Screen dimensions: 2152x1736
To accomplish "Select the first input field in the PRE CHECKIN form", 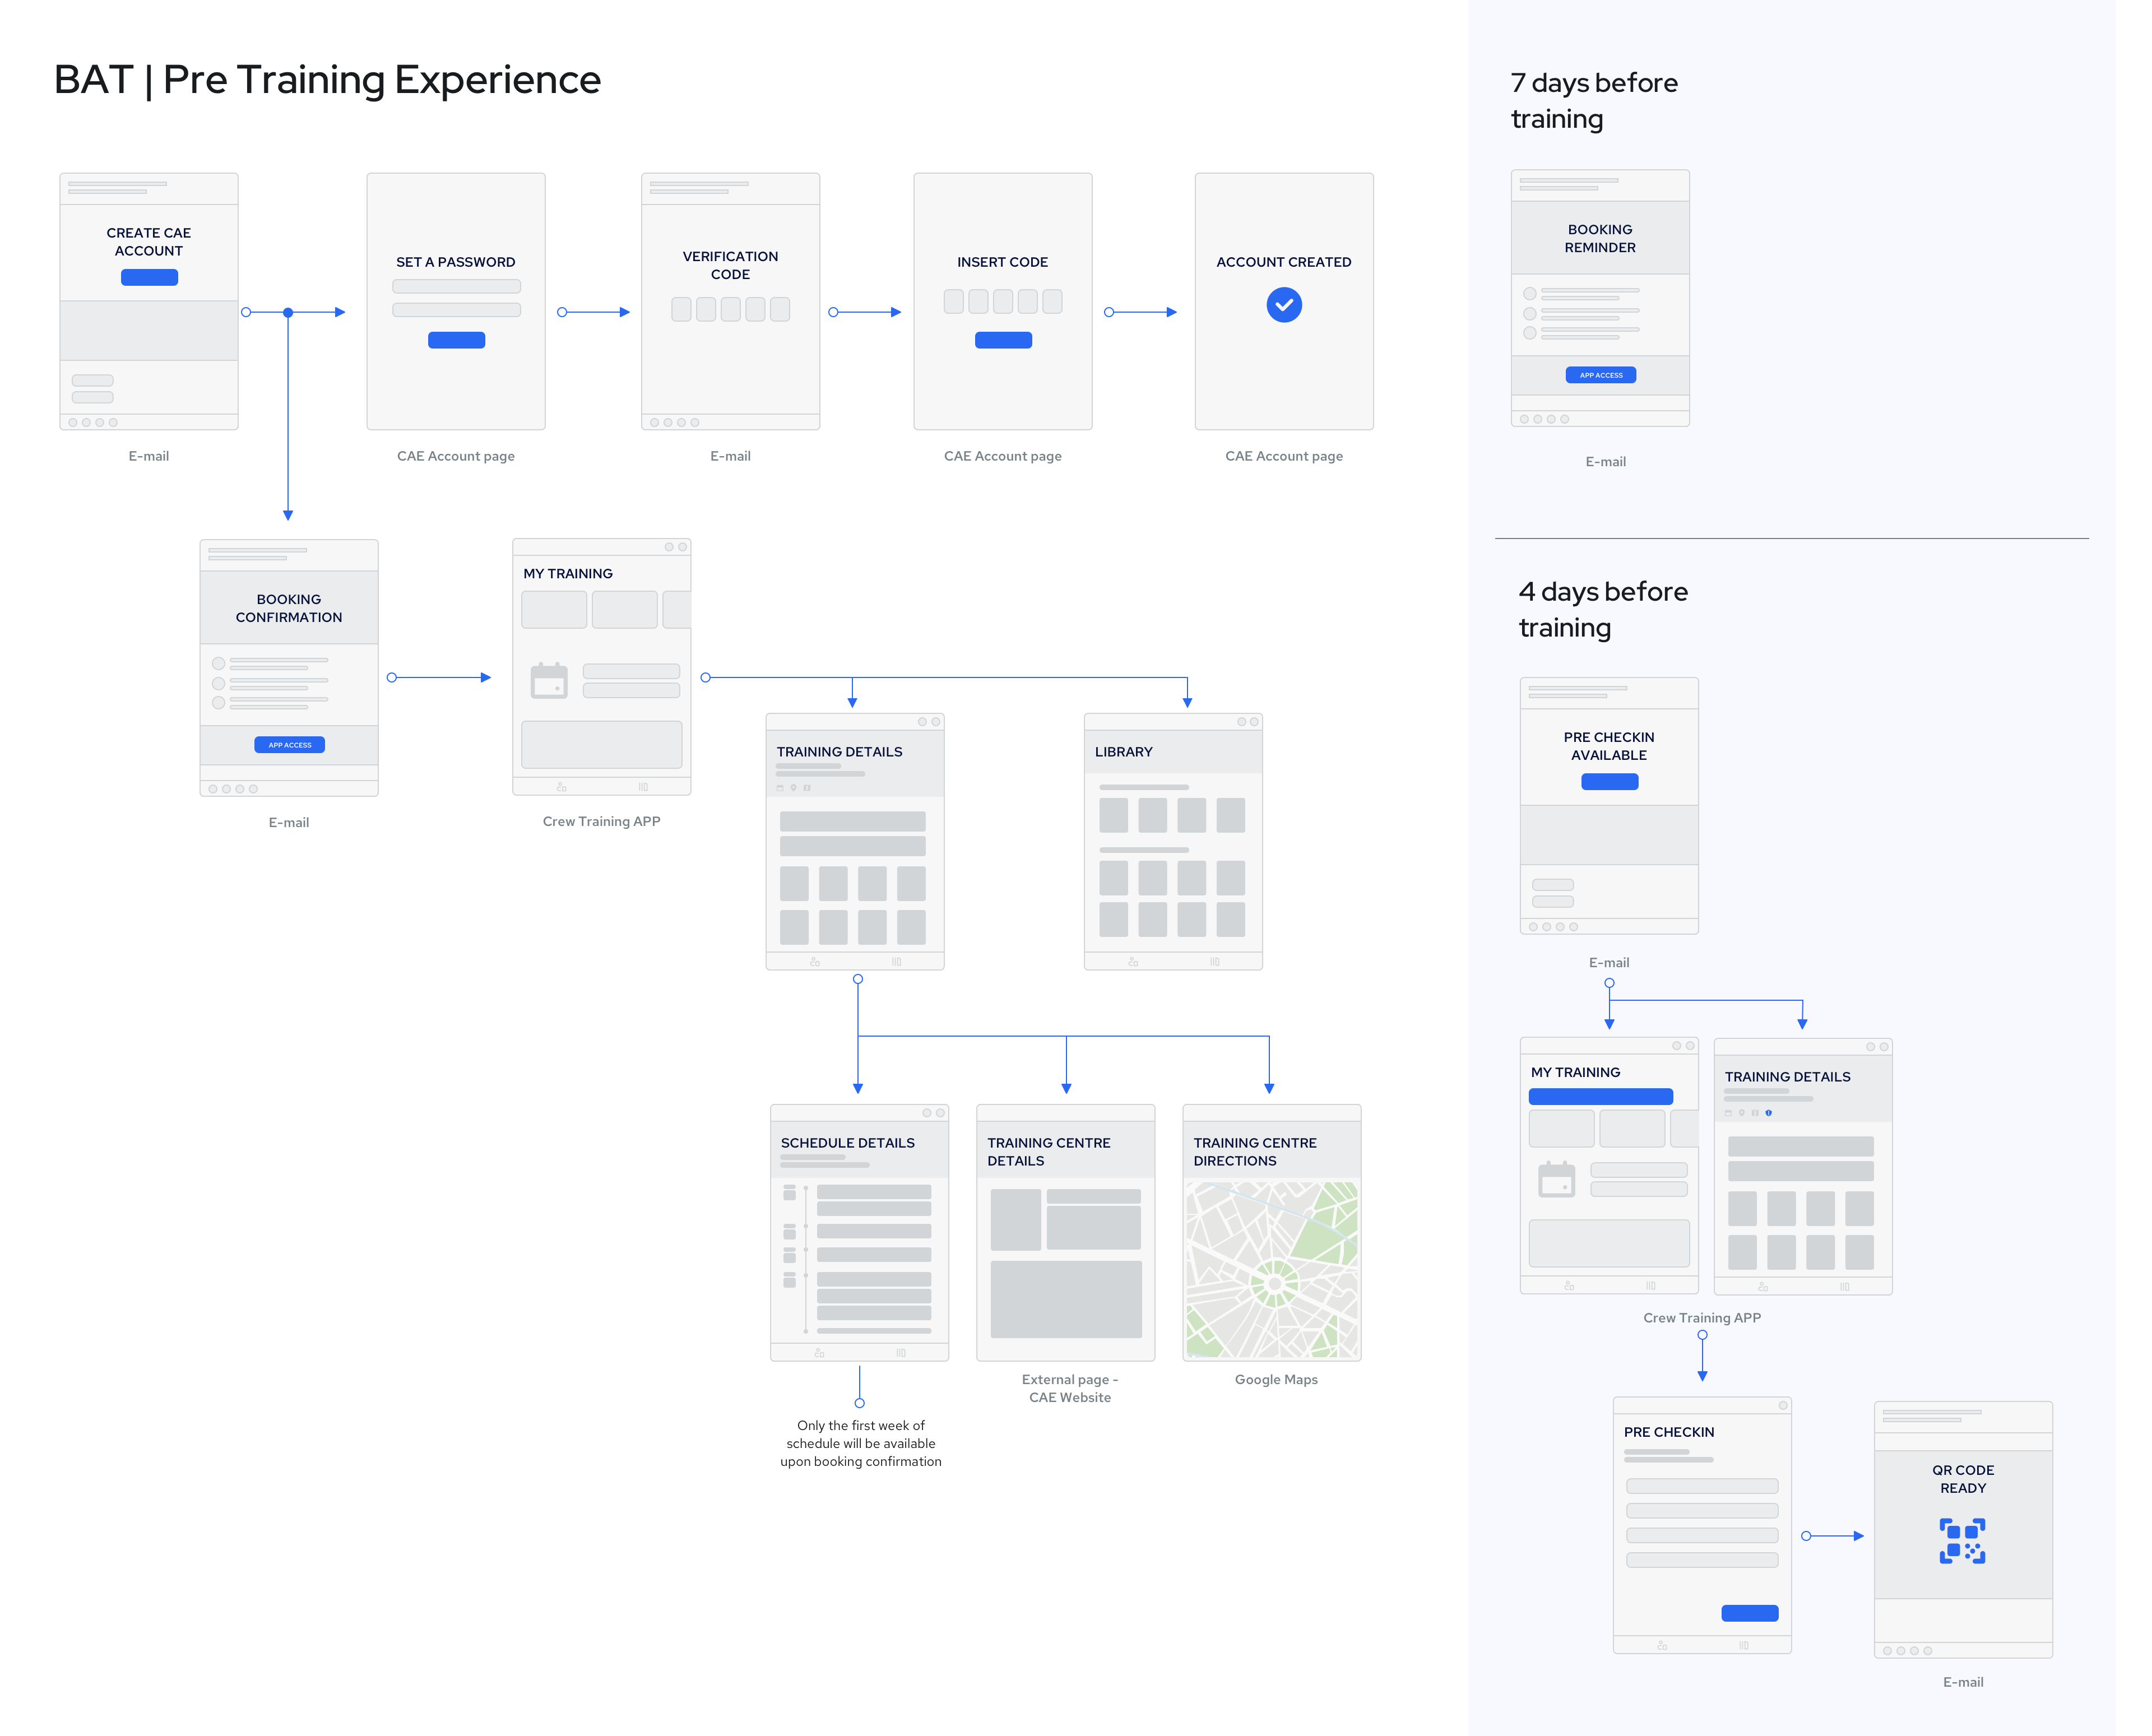I will (x=1702, y=1486).
